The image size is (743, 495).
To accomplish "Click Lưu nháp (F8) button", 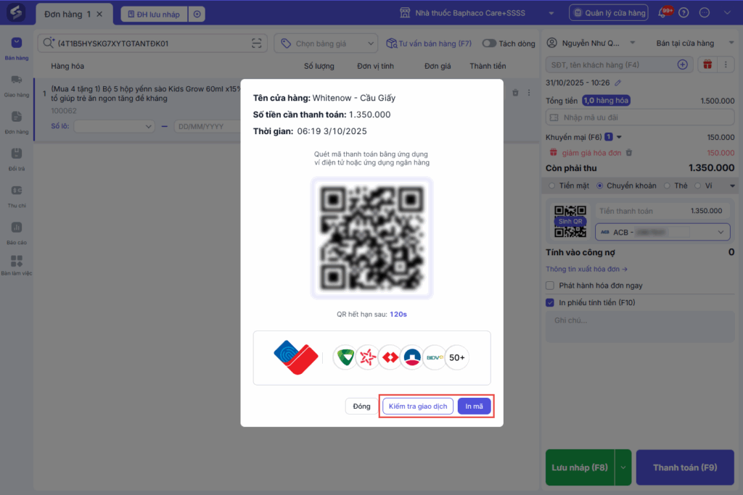I will (580, 467).
